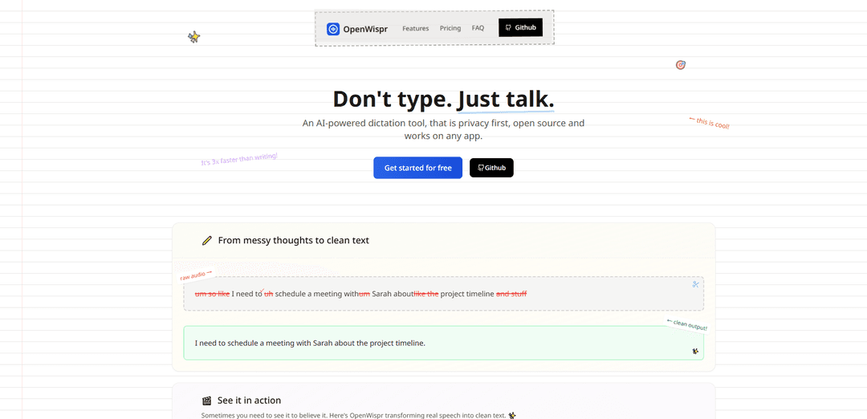Open the Pricing nav link

pyautogui.click(x=450, y=28)
